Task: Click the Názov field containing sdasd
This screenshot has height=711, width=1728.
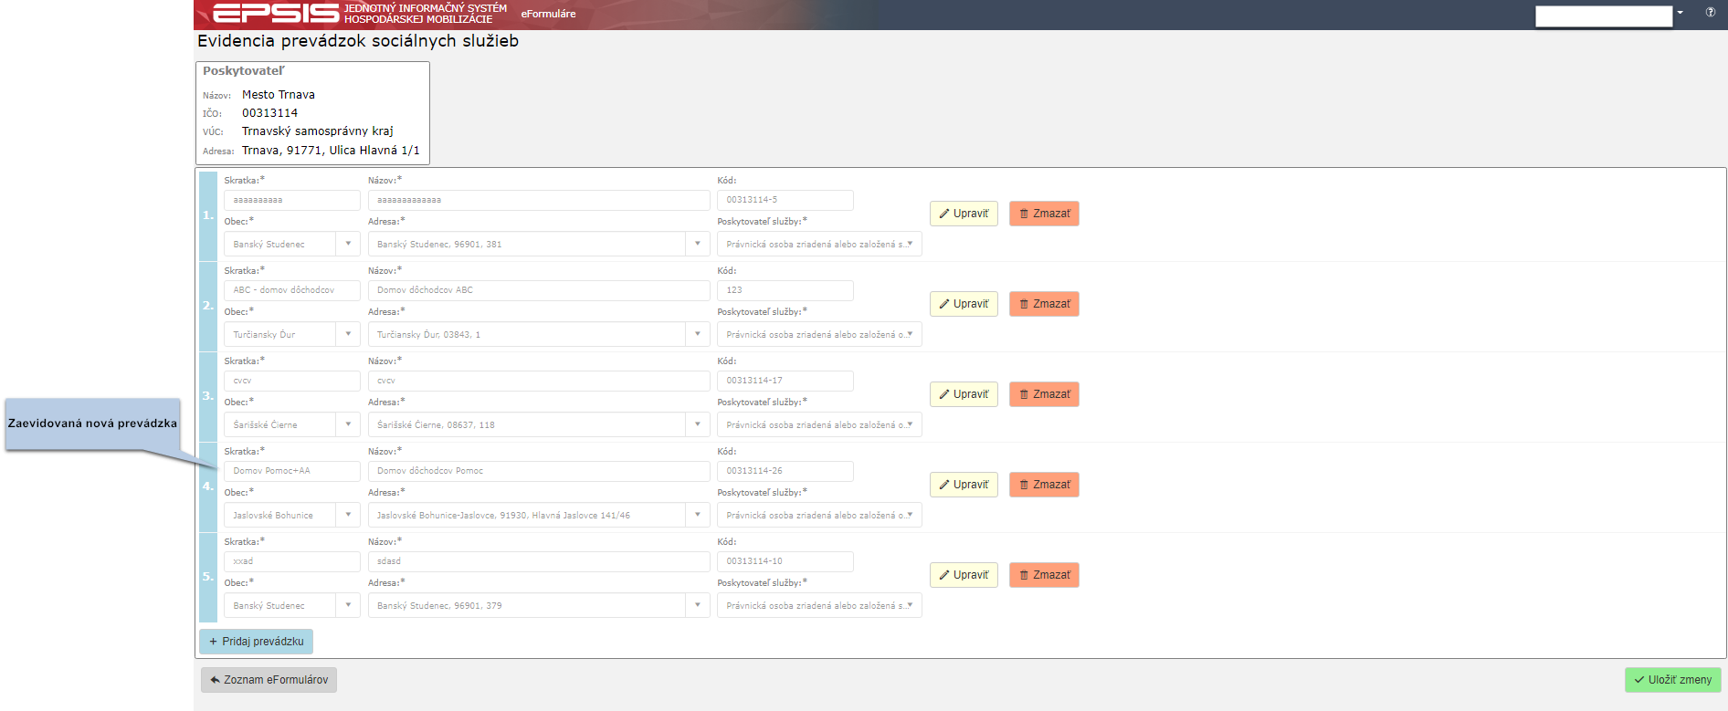Action: click(x=539, y=561)
